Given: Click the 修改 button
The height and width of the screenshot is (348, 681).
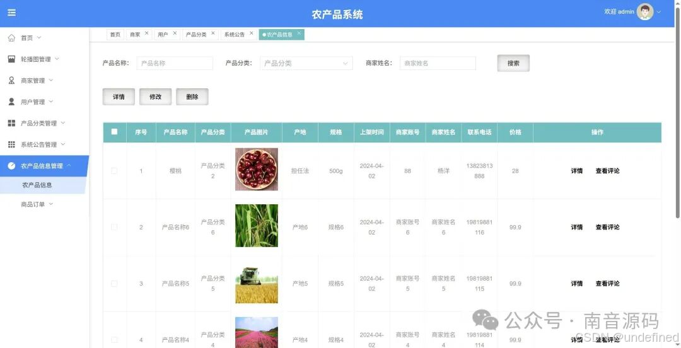Looking at the screenshot, I should (156, 97).
